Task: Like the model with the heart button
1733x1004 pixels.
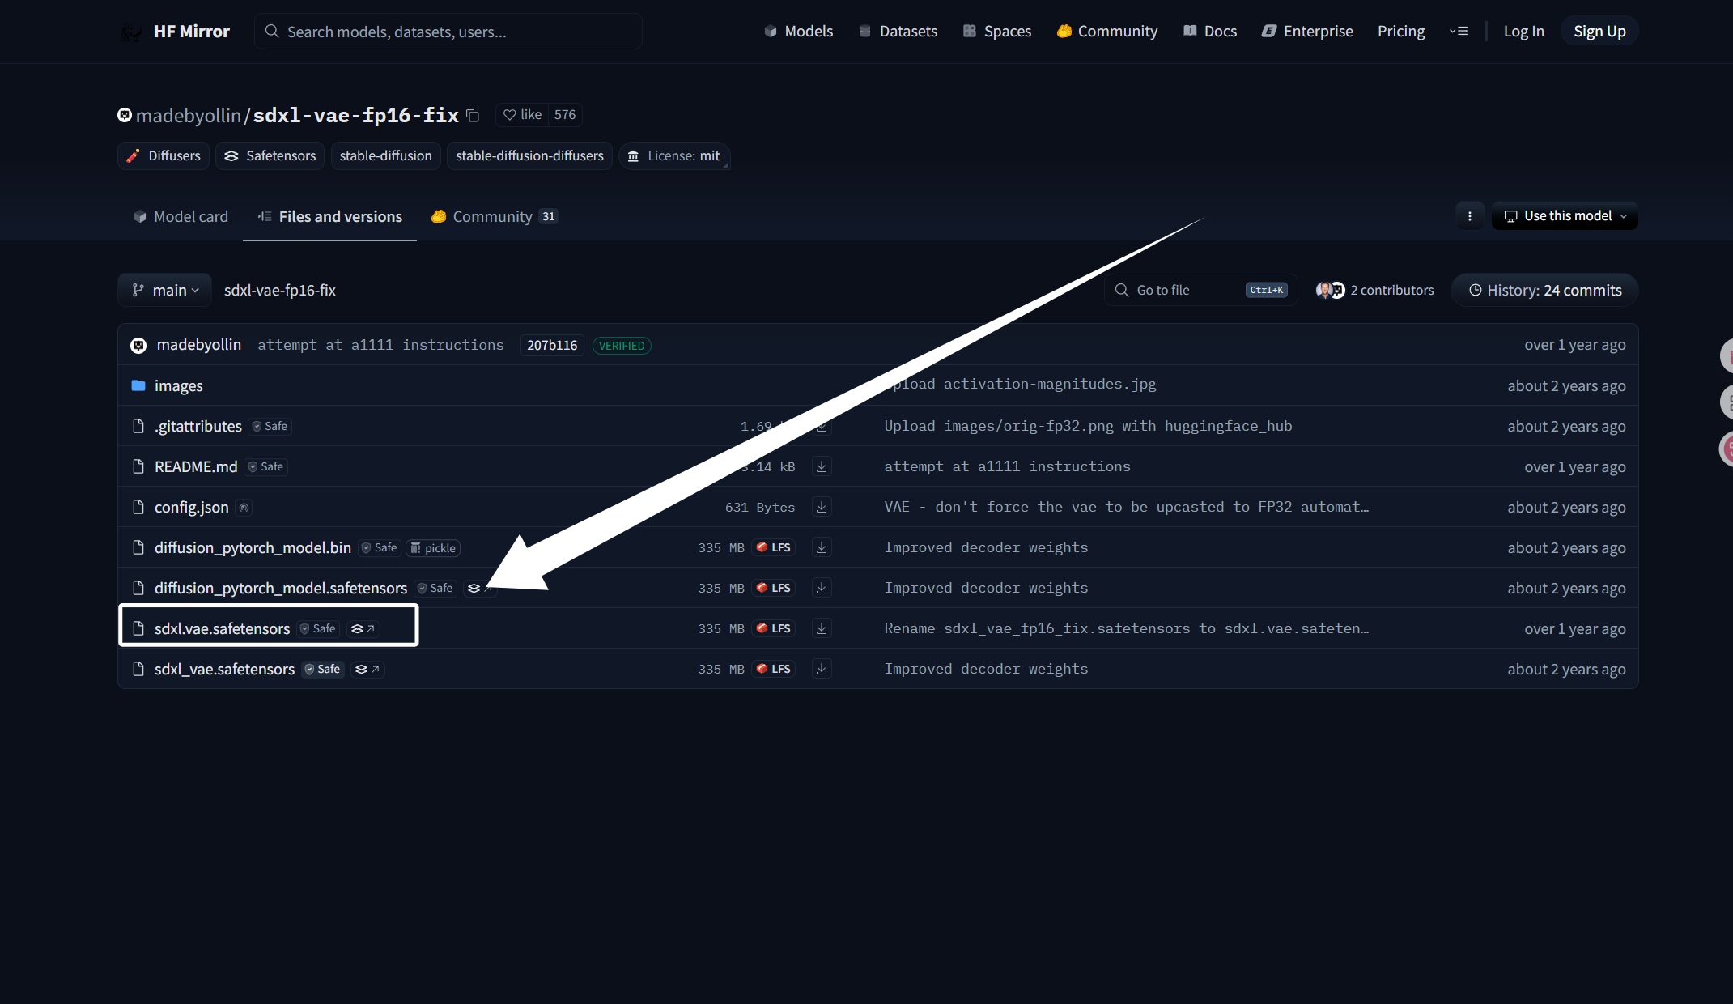Action: click(522, 115)
